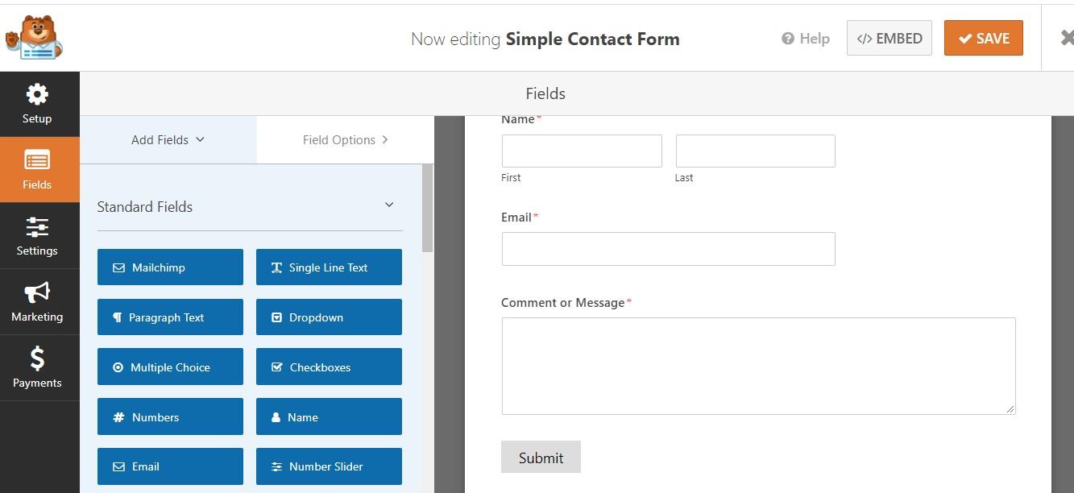The height and width of the screenshot is (493, 1074).
Task: Open the Embed code dialog
Action: coord(889,39)
